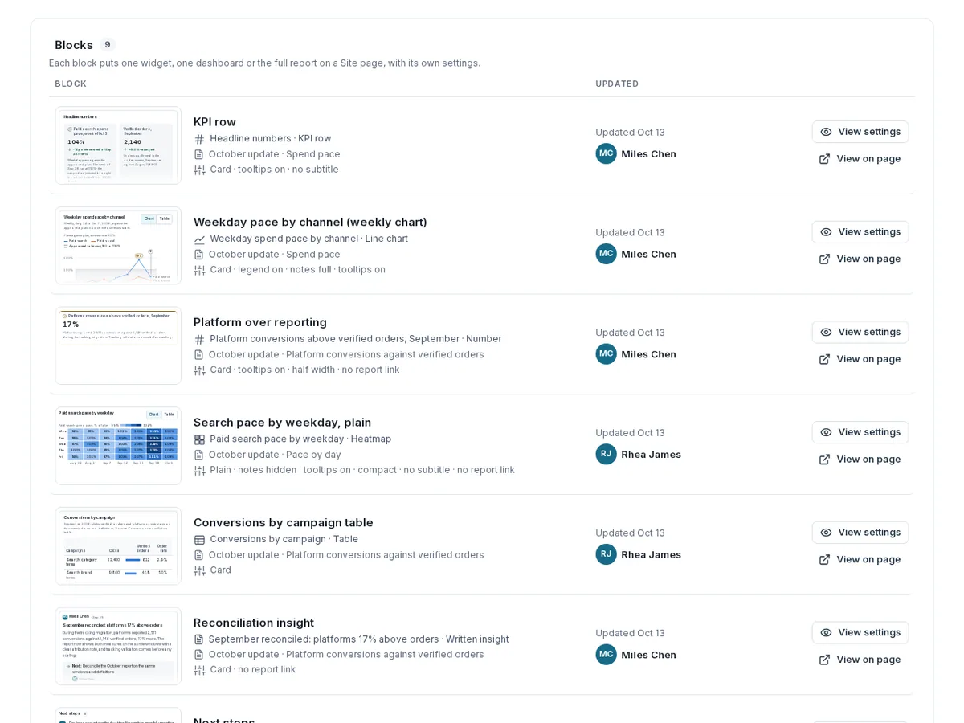The height and width of the screenshot is (723, 964).
Task: Click the RJ avatar in Conversions by campaign table row
Action: pos(607,554)
